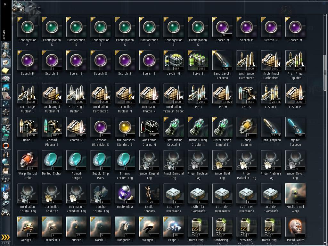Open the globe browser icon in sidebar
Screen dimensions: 328x246
6,162
